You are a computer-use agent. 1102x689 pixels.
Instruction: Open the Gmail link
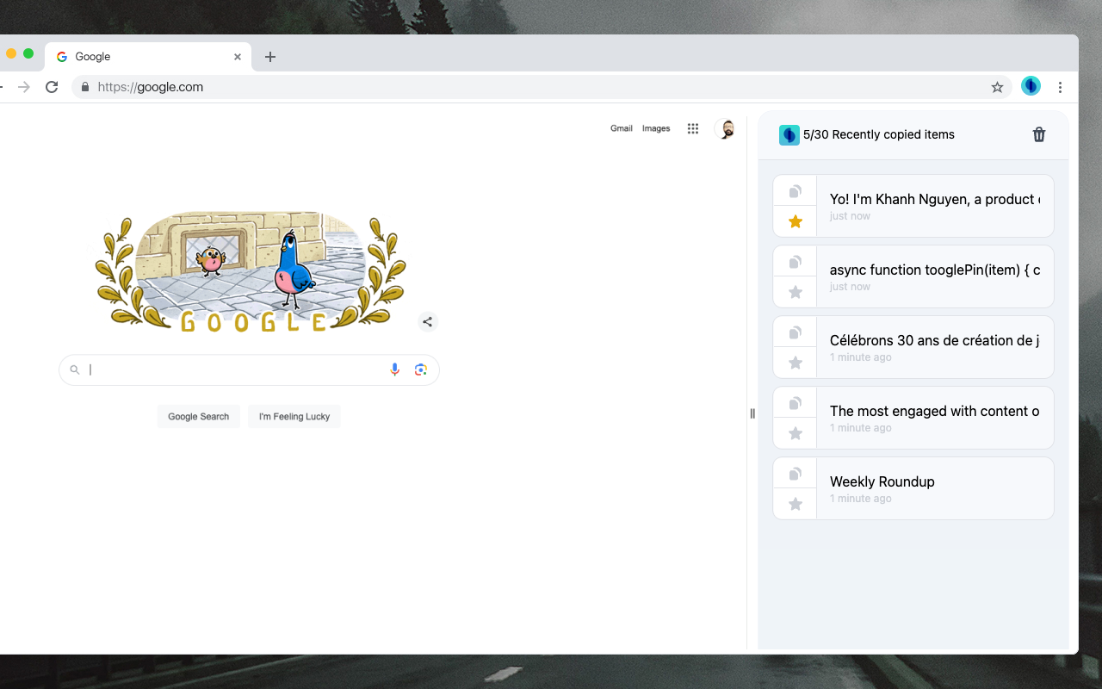[622, 127]
